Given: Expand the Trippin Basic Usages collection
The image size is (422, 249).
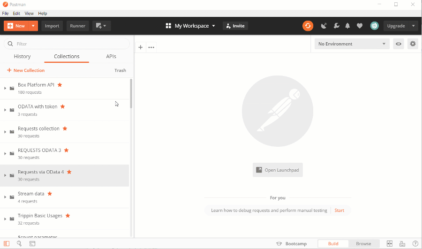Looking at the screenshot, I should click(5, 219).
